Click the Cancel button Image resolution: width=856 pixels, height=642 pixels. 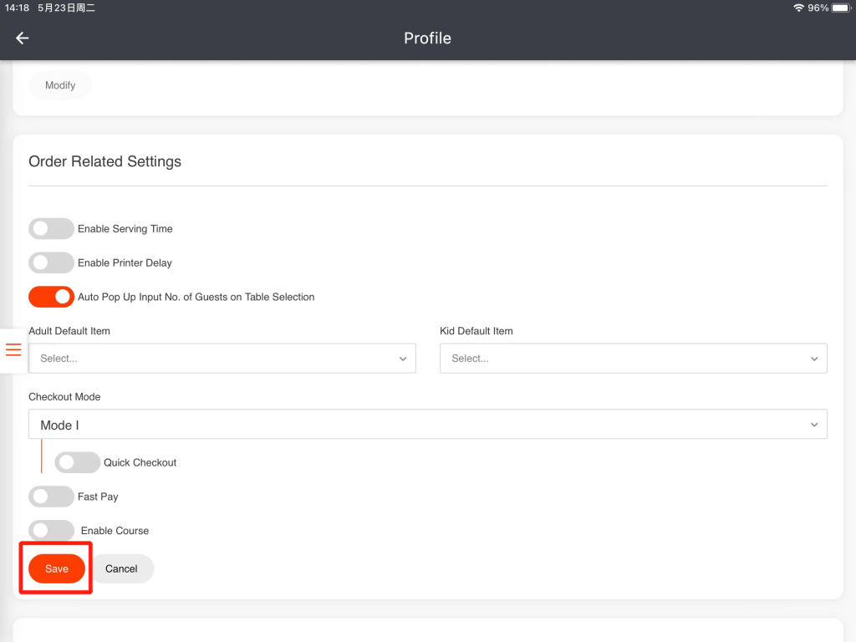[x=121, y=568]
